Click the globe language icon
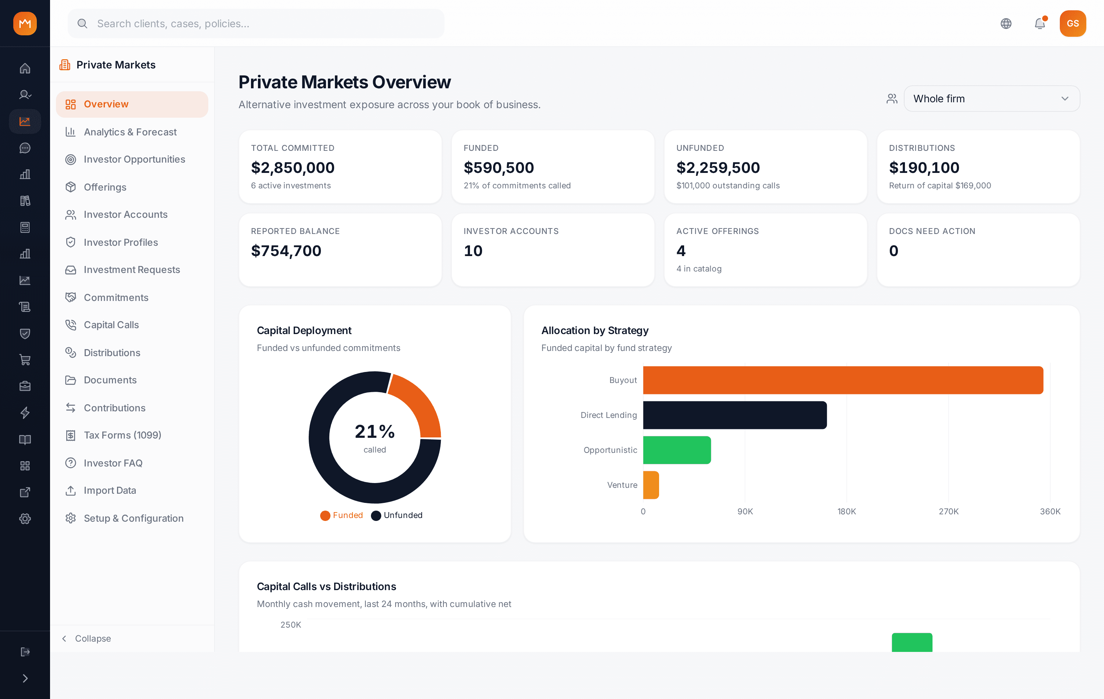The image size is (1104, 699). click(x=1006, y=24)
